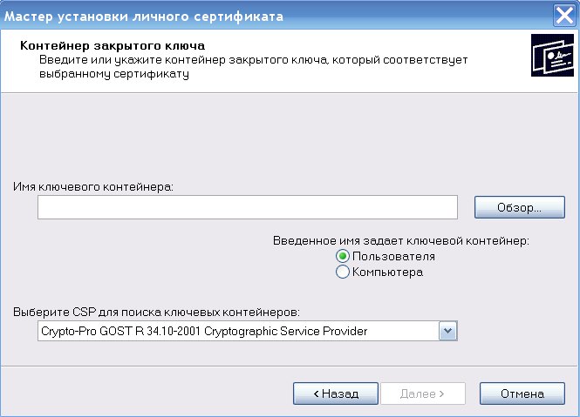This screenshot has width=580, height=417.
Task: Click the Выберите CSP для поиска label
Action: pyautogui.click(x=156, y=313)
